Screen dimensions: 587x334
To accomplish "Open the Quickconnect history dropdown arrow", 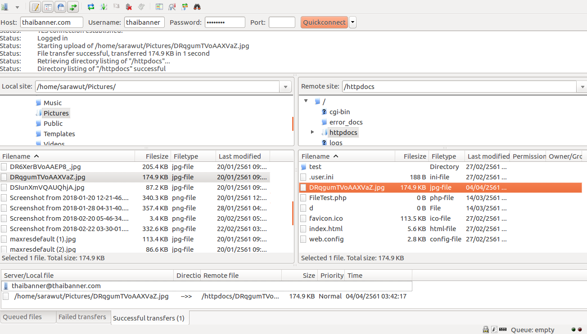I will pyautogui.click(x=352, y=22).
